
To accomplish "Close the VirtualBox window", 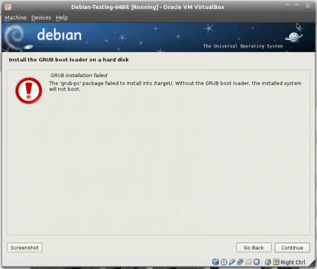I will click(x=308, y=6).
